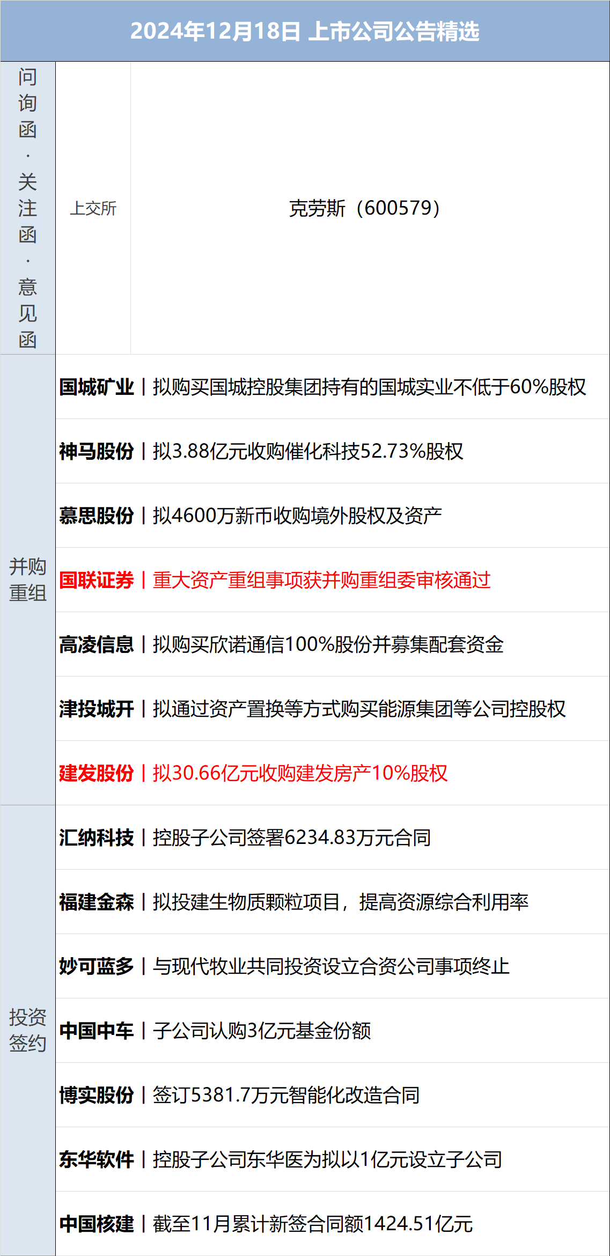The height and width of the screenshot is (1256, 610).
Task: Open the 克劳斯（600579）entry
Action: pyautogui.click(x=365, y=208)
